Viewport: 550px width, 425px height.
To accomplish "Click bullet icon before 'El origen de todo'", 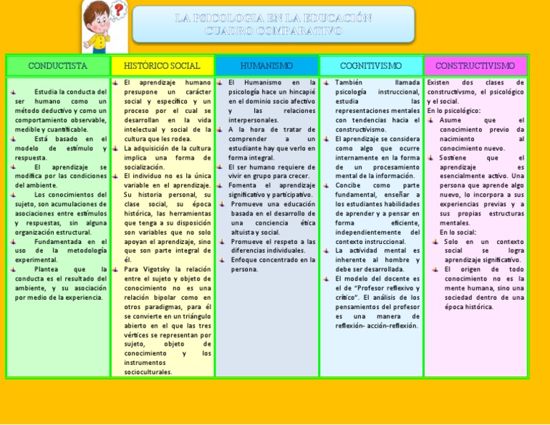I will (x=435, y=270).
